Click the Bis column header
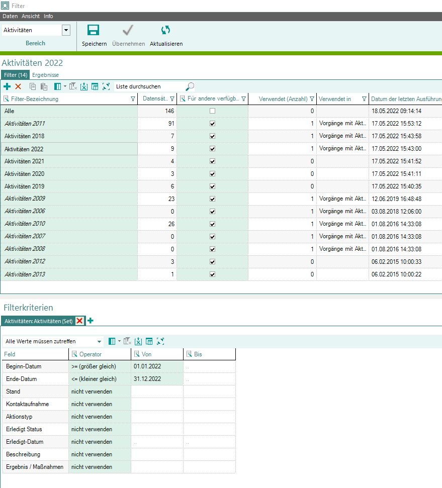Image resolution: width=442 pixels, height=488 pixels. [209, 354]
